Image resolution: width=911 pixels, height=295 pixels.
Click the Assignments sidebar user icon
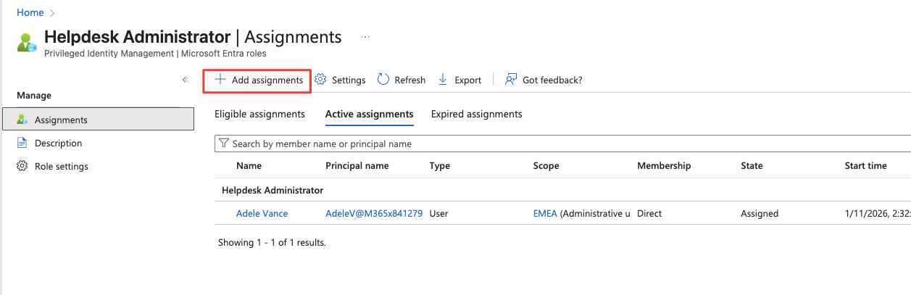(x=22, y=120)
